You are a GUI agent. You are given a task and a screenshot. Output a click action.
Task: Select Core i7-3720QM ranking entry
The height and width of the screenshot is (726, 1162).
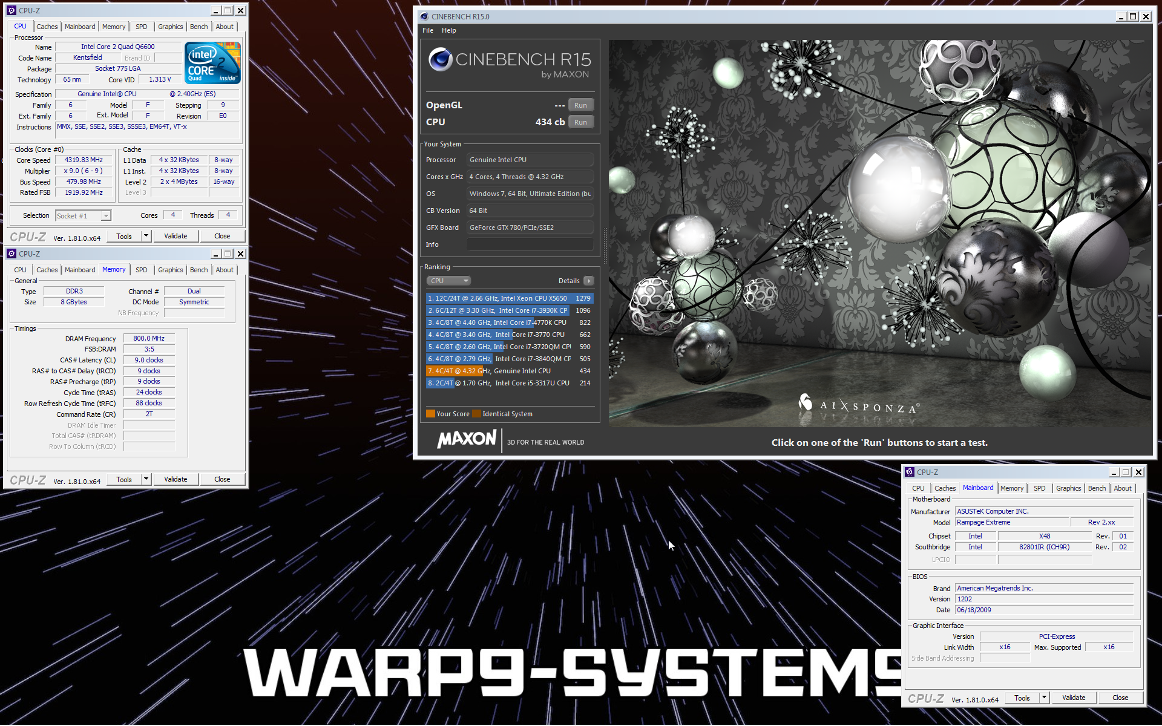click(x=510, y=347)
